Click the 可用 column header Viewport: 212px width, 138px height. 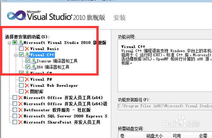[184, 135]
